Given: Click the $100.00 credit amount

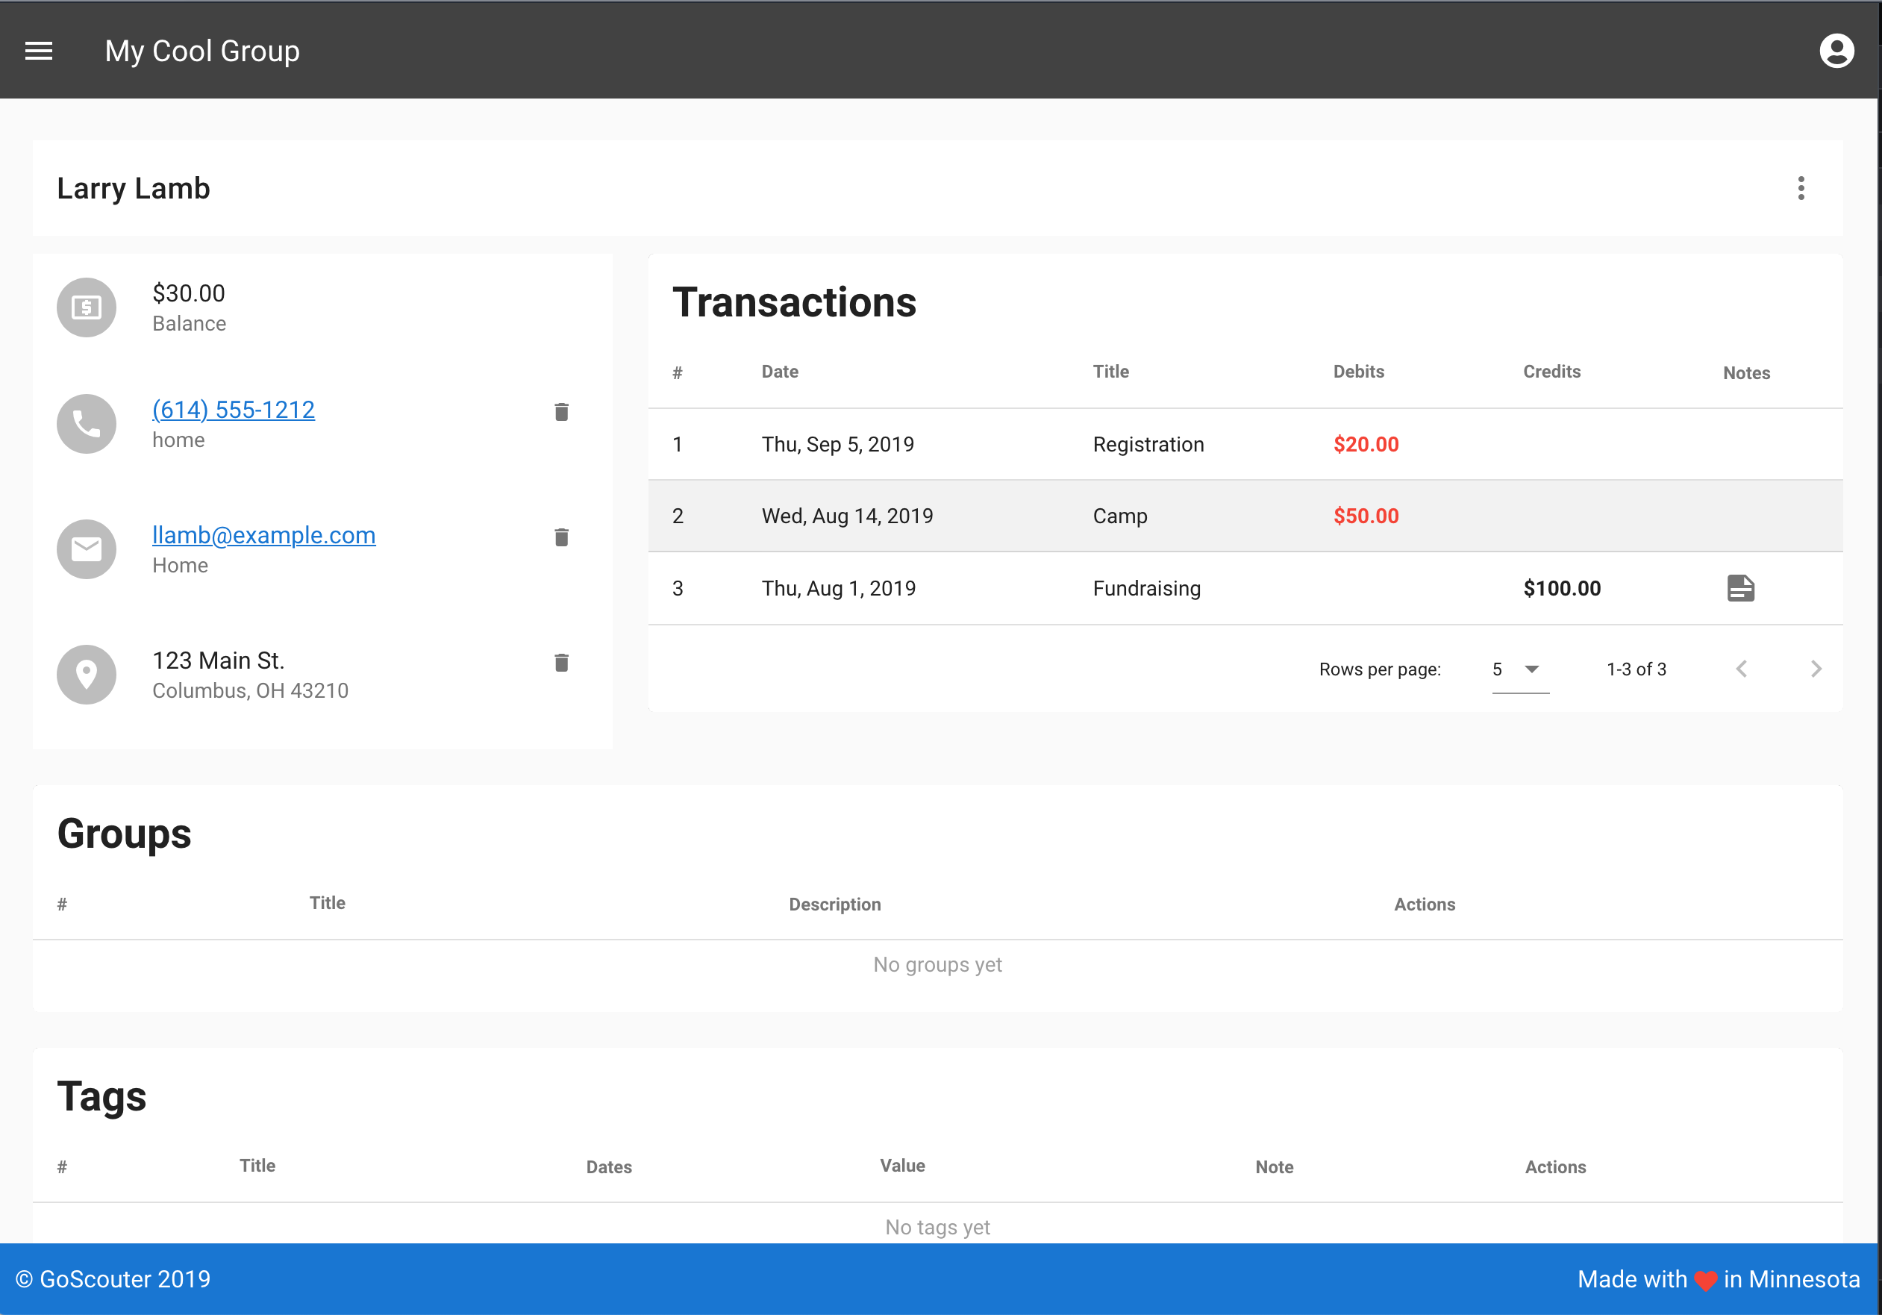Looking at the screenshot, I should click(x=1562, y=588).
